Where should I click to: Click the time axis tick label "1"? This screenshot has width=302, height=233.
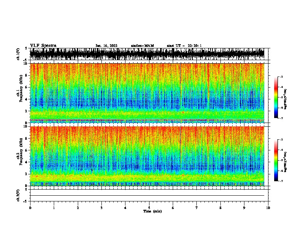[54, 208]
